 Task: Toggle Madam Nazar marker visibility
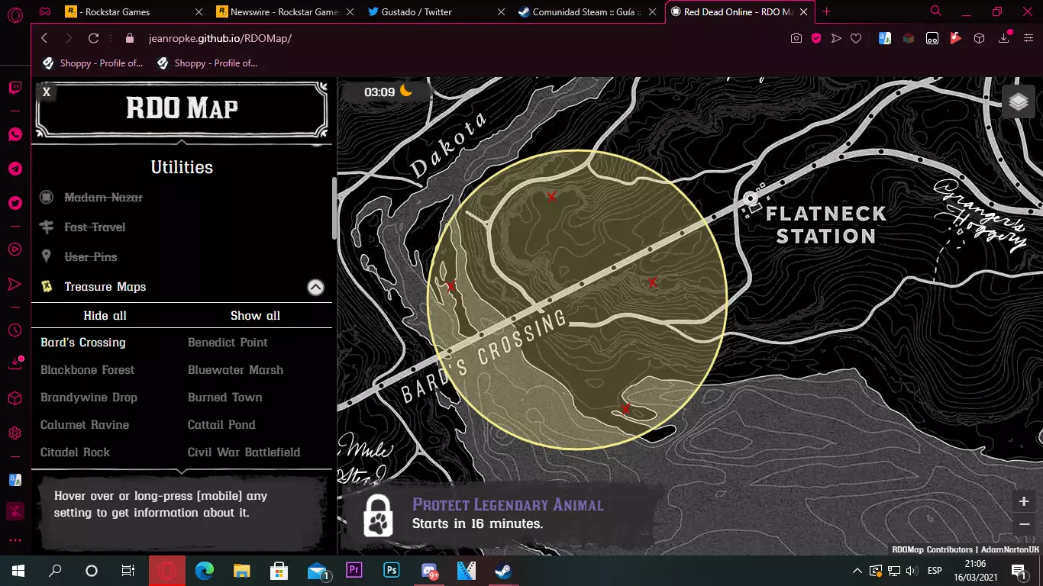[x=103, y=198]
